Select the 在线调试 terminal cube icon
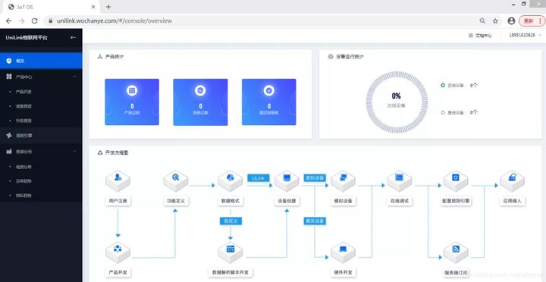 pos(400,180)
